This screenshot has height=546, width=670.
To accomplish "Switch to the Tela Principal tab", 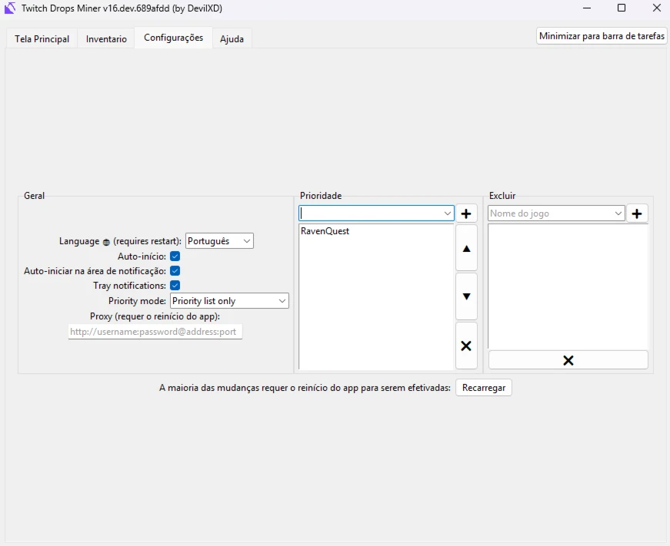I will coord(42,39).
